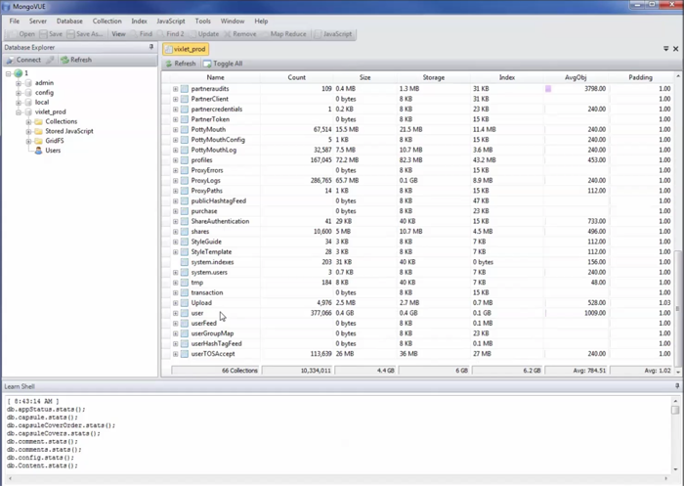This screenshot has height=486, width=684.
Task: Click the View toolbar button
Action: [118, 34]
